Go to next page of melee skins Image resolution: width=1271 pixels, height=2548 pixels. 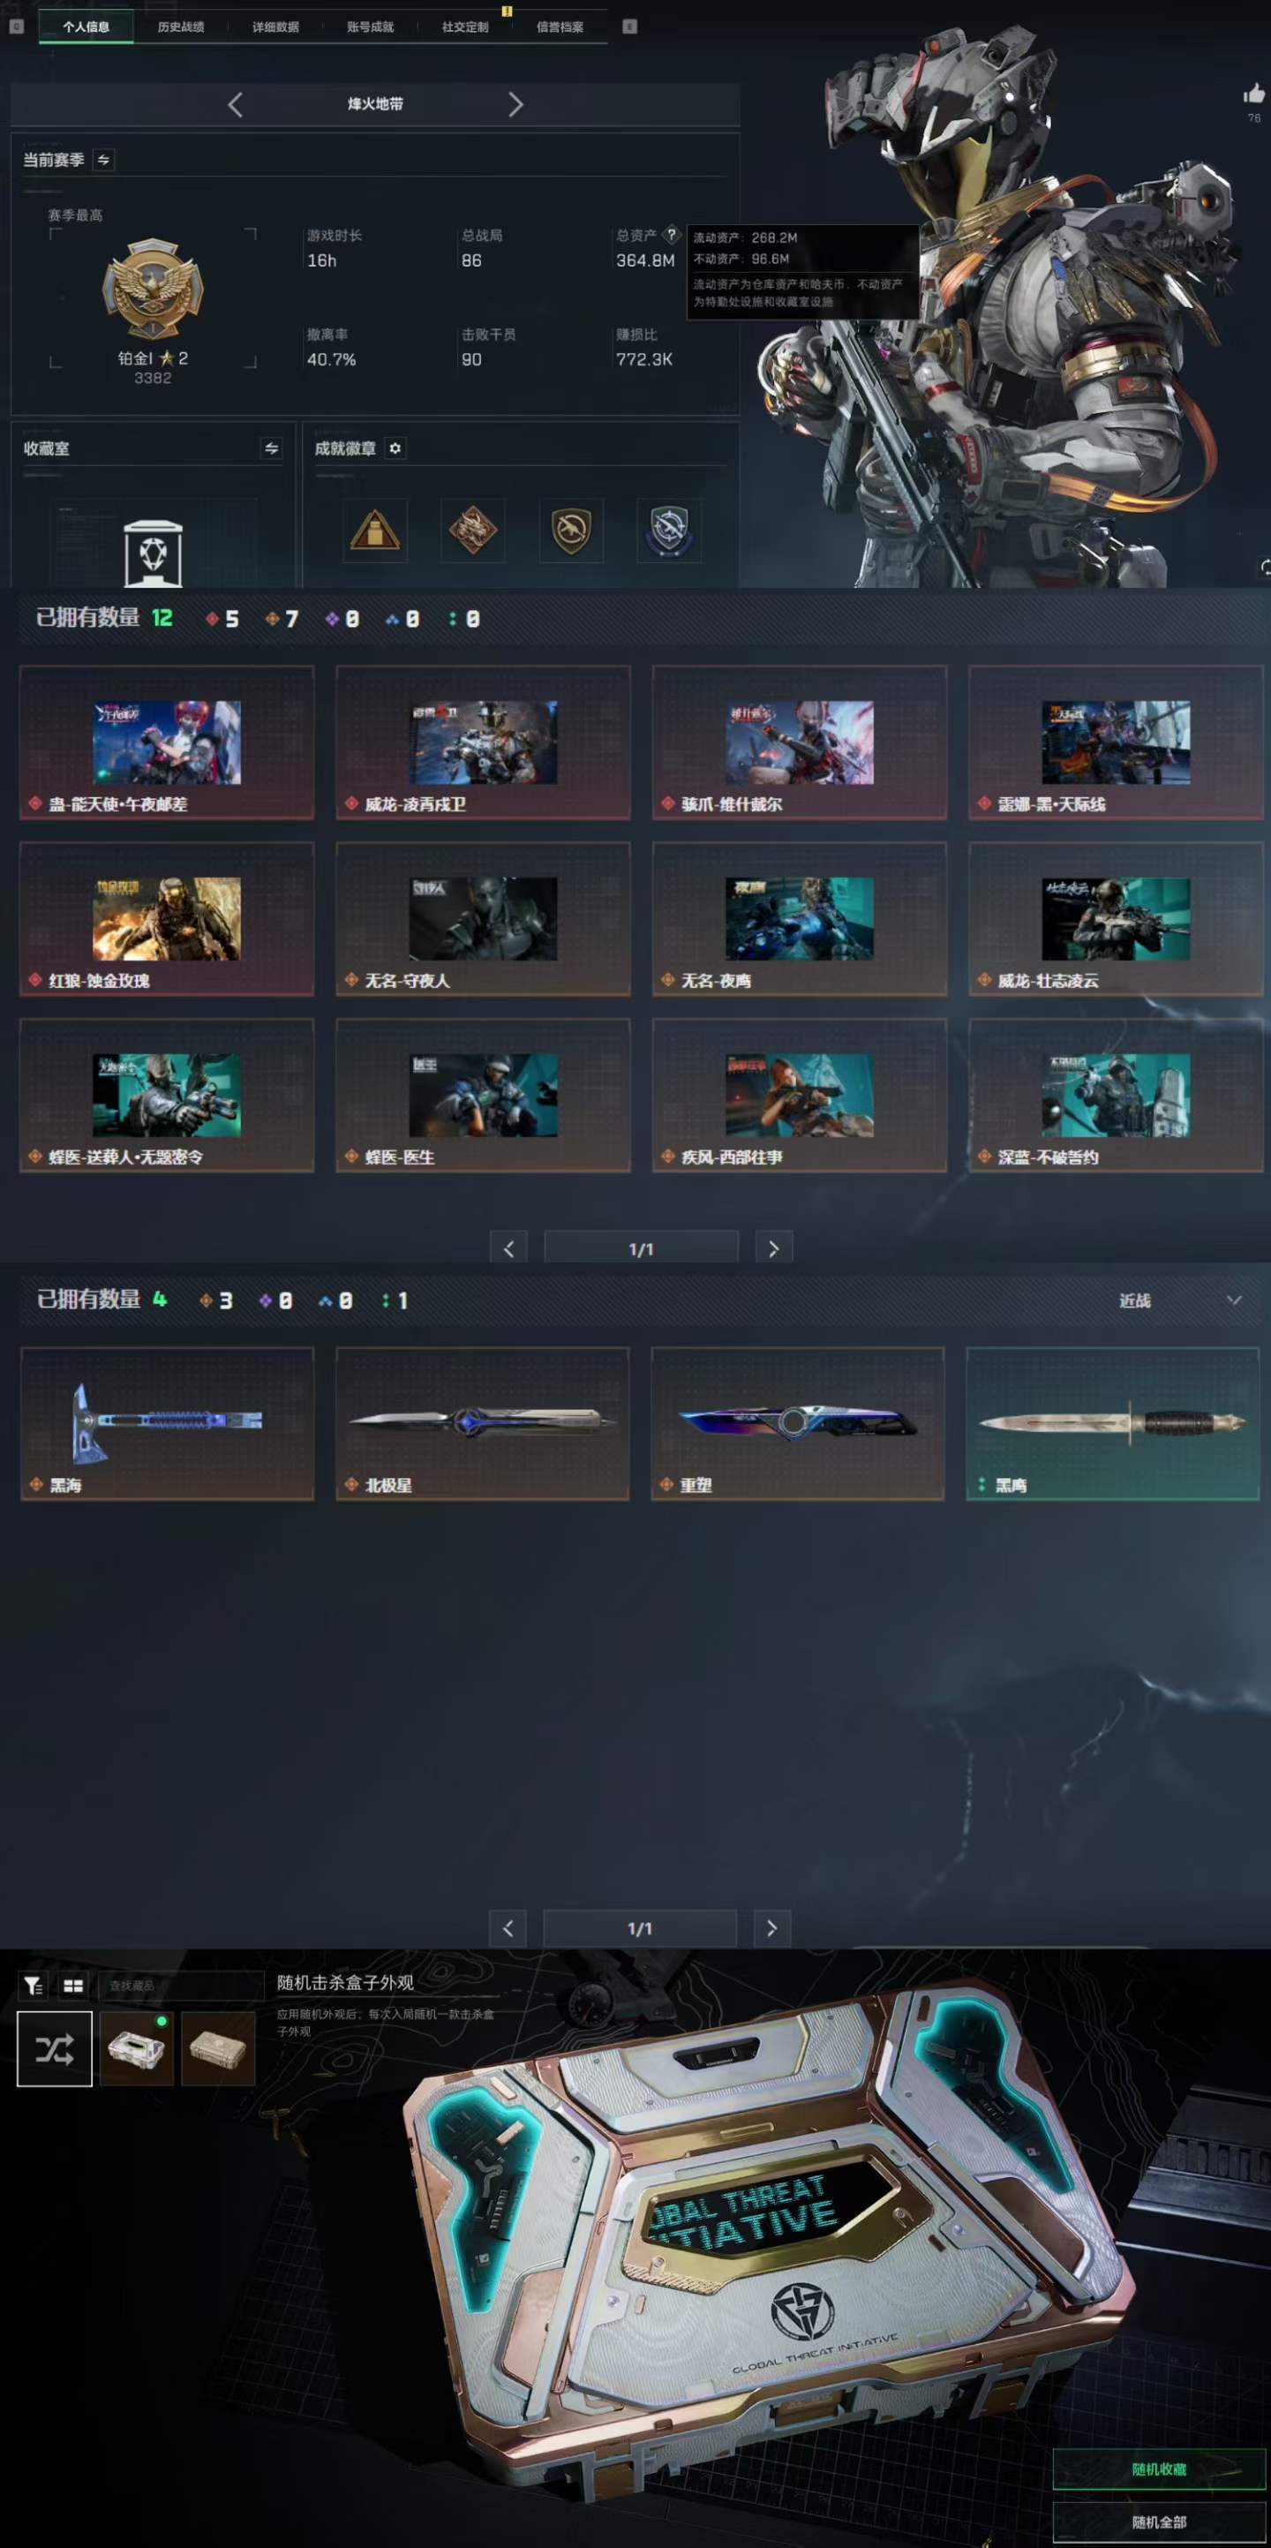coord(771,1928)
